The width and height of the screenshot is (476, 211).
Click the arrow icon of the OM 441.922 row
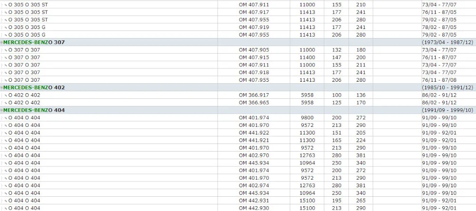click(6, 133)
